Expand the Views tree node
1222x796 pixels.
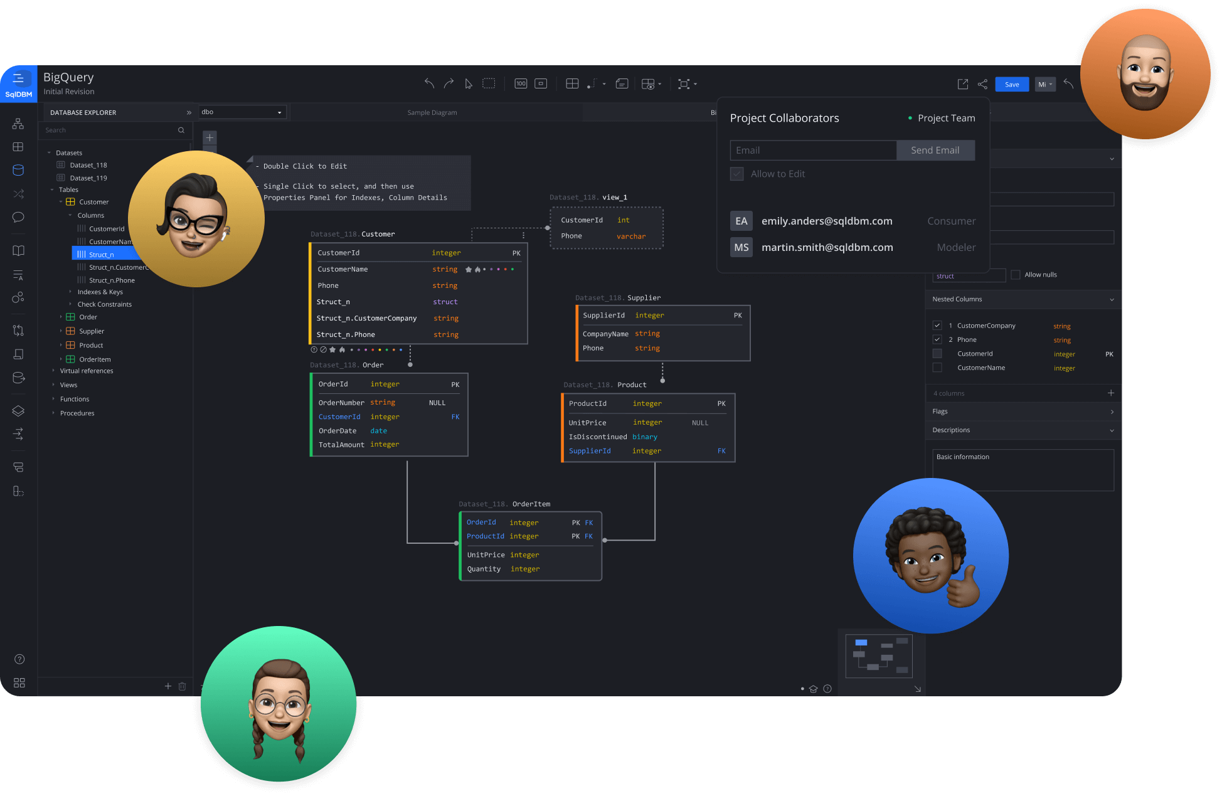53,385
